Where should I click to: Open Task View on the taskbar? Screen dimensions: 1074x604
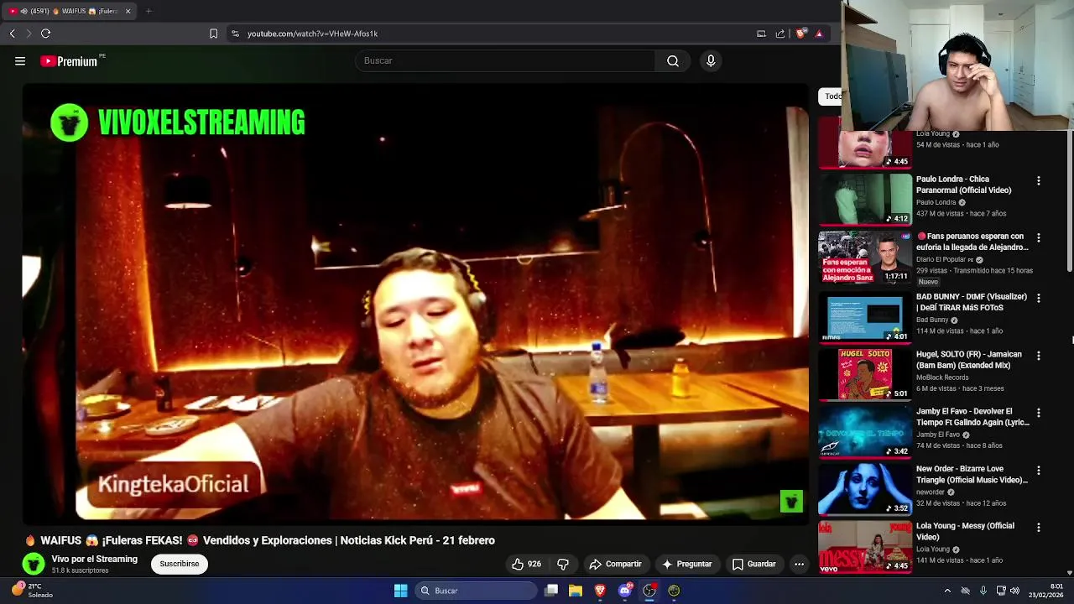(x=551, y=591)
